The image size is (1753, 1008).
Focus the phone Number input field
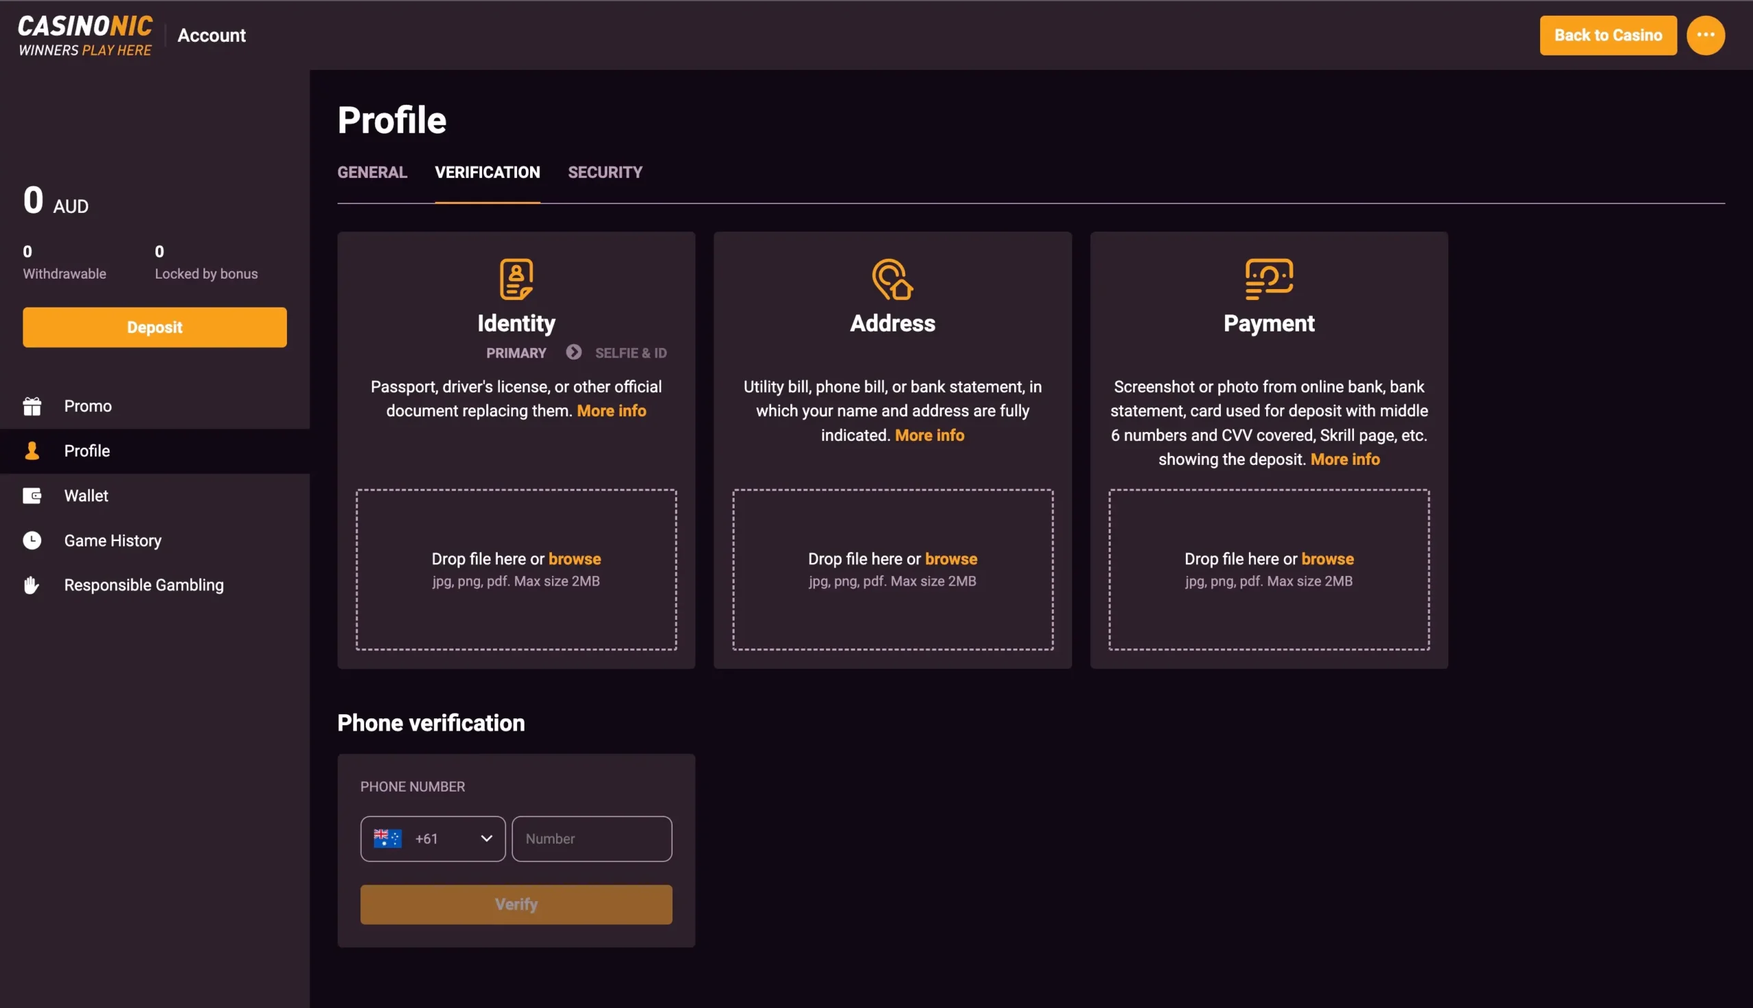[x=592, y=839]
